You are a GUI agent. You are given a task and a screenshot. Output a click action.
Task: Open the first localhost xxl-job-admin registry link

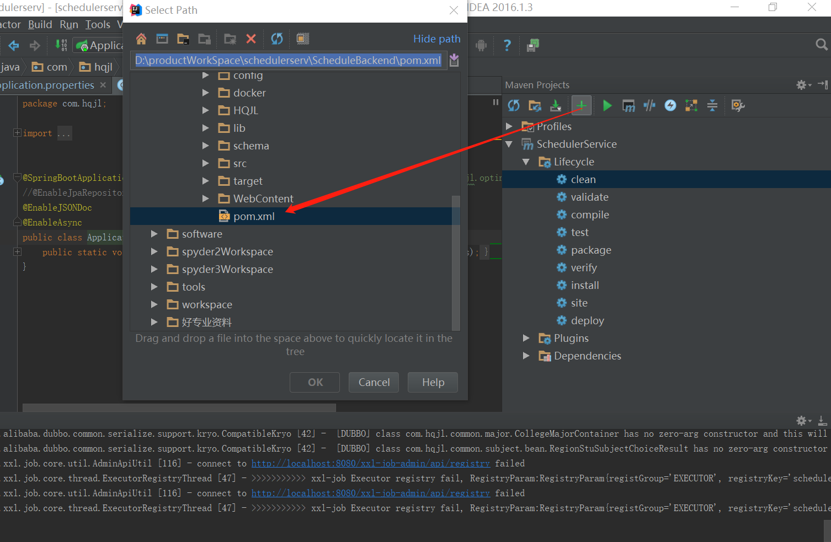[x=371, y=464]
